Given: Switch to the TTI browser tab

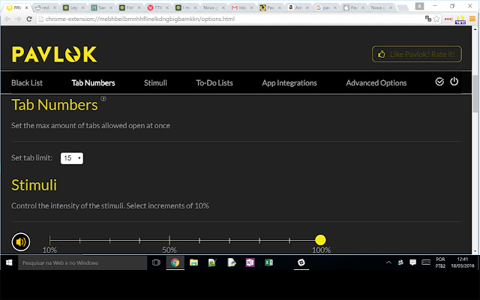Looking at the screenshot, I should 157,7.
